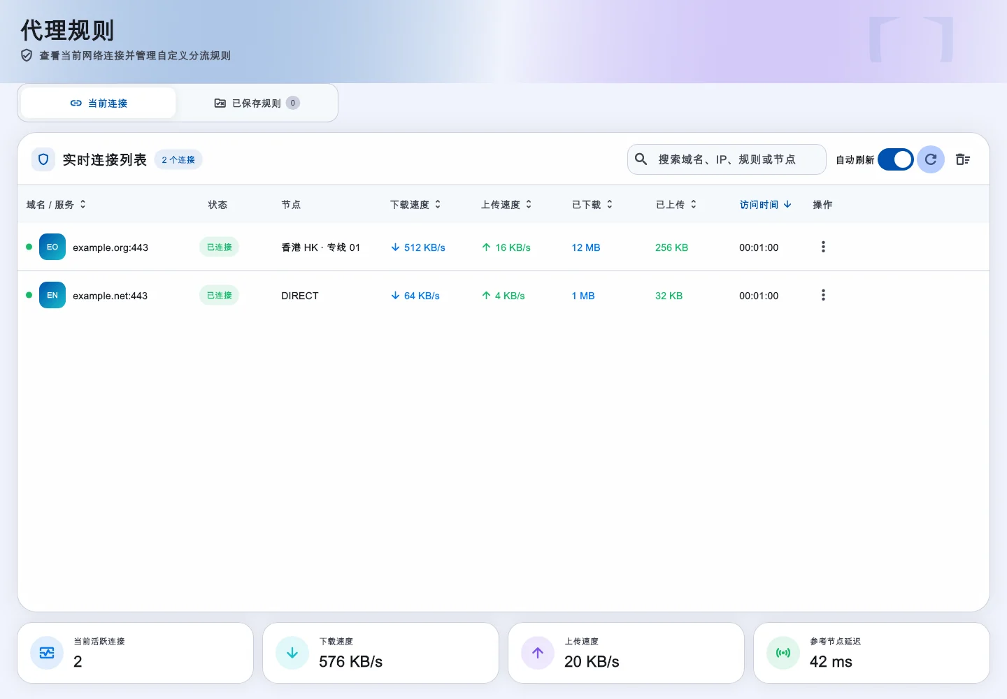Click the 下载速度 card down-arrow icon

(292, 653)
